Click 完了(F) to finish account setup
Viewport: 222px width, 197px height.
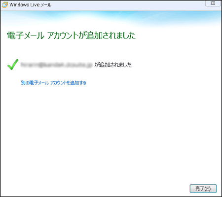coord(203,189)
